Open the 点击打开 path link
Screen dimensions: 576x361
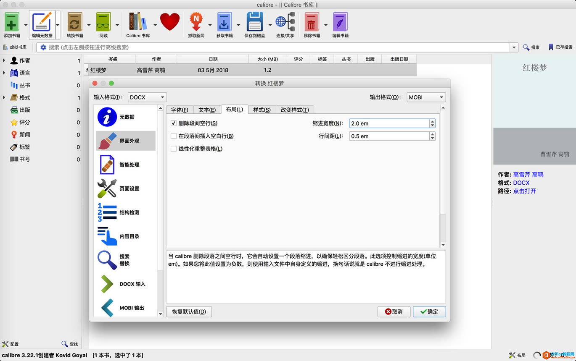524,191
